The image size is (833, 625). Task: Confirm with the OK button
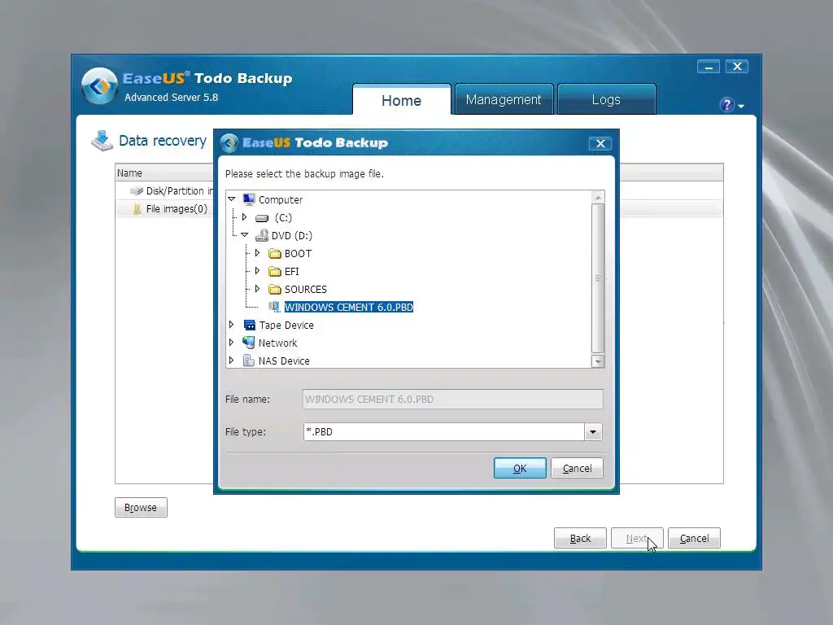coord(520,468)
